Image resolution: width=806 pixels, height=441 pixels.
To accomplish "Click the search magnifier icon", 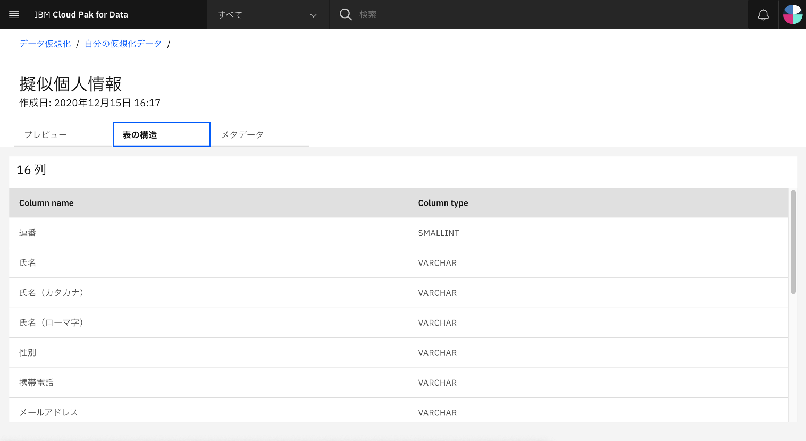I will (346, 14).
